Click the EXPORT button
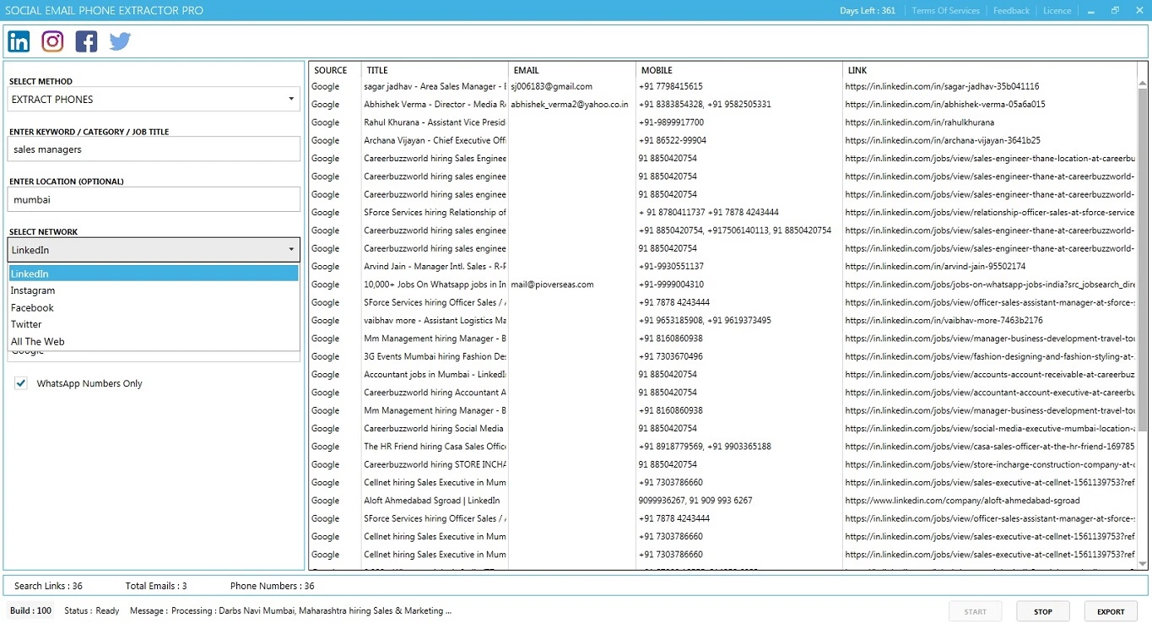The image size is (1152, 623). pyautogui.click(x=1110, y=611)
